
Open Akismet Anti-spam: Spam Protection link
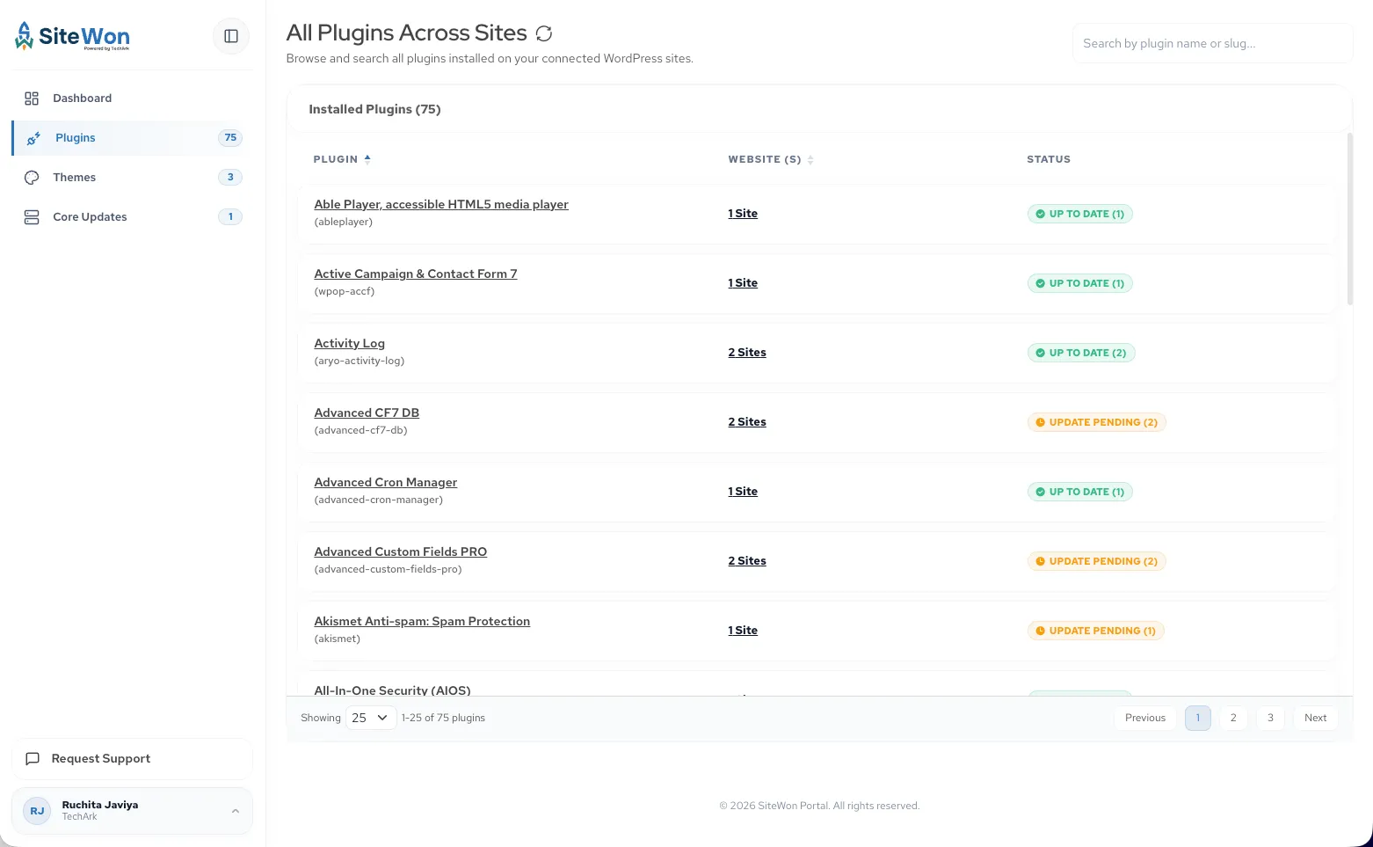pos(422,621)
